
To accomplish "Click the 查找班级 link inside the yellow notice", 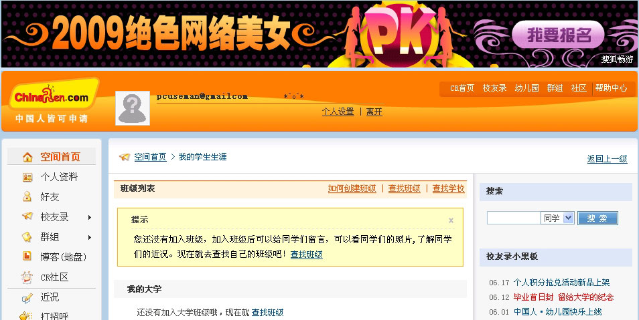I will pyautogui.click(x=307, y=255).
